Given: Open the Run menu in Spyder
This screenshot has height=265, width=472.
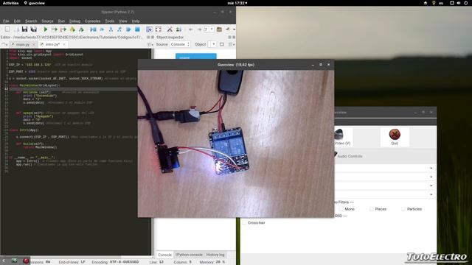Looking at the screenshot, I should click(61, 21).
